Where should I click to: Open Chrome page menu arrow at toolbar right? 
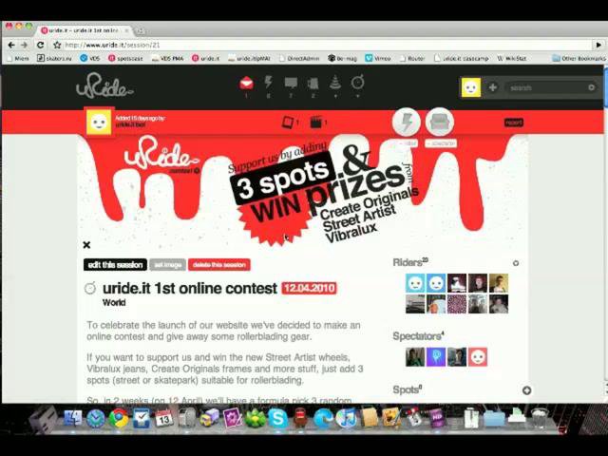598,45
